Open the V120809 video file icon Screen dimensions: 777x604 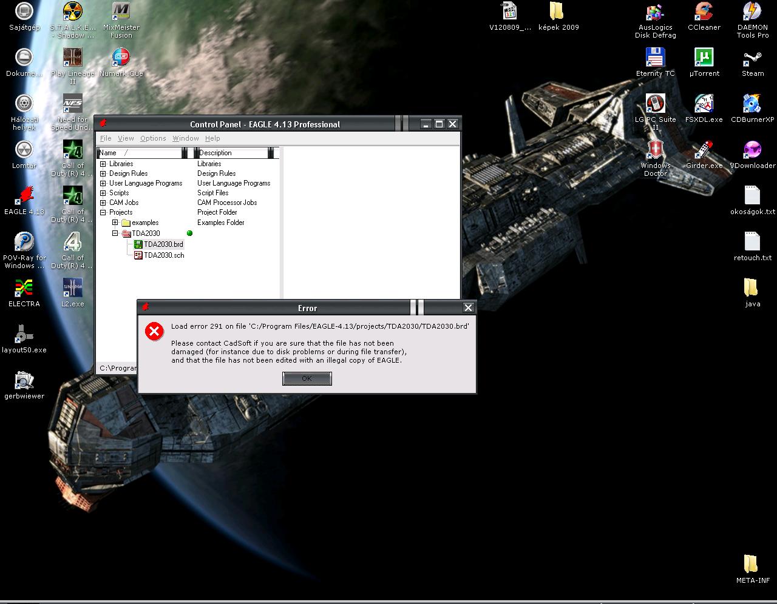click(510, 17)
